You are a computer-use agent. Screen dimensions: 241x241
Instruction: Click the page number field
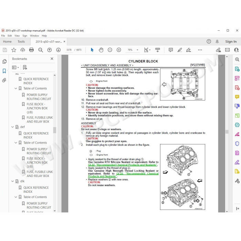69,50
